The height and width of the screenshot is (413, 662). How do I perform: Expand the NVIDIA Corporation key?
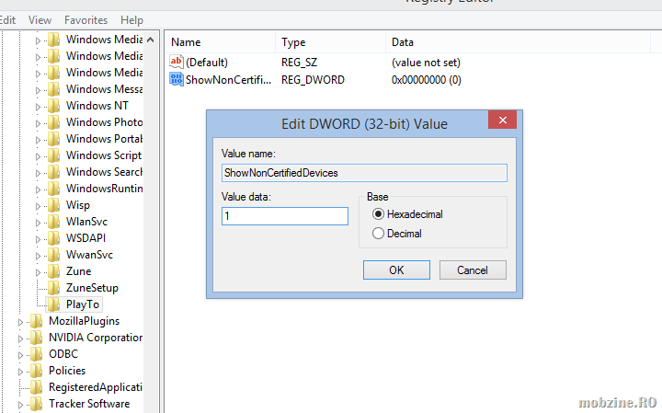tap(20, 338)
